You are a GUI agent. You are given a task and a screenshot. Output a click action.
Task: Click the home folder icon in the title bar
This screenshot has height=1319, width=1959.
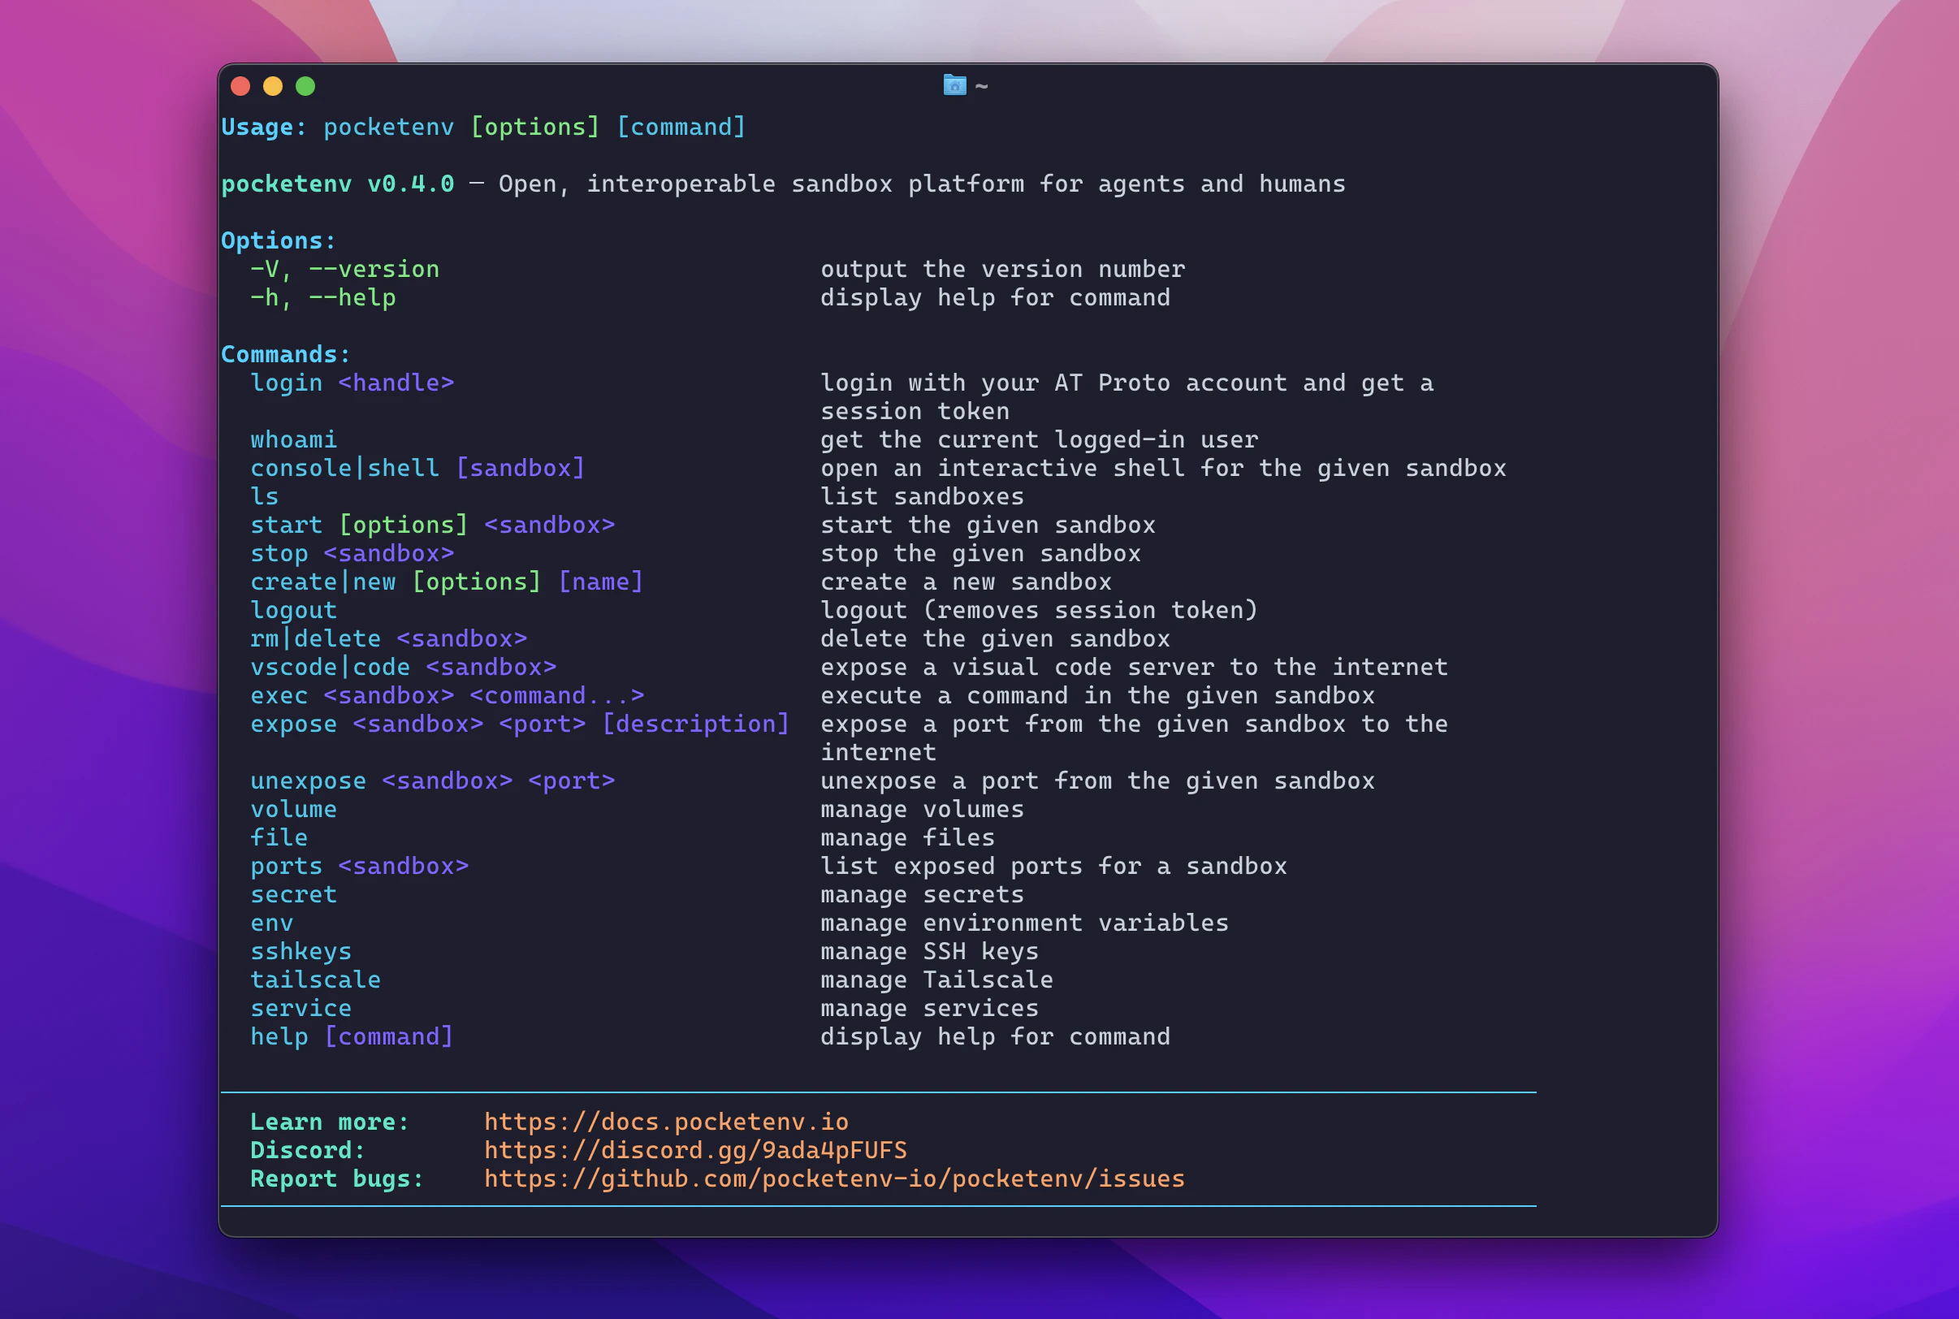point(954,86)
